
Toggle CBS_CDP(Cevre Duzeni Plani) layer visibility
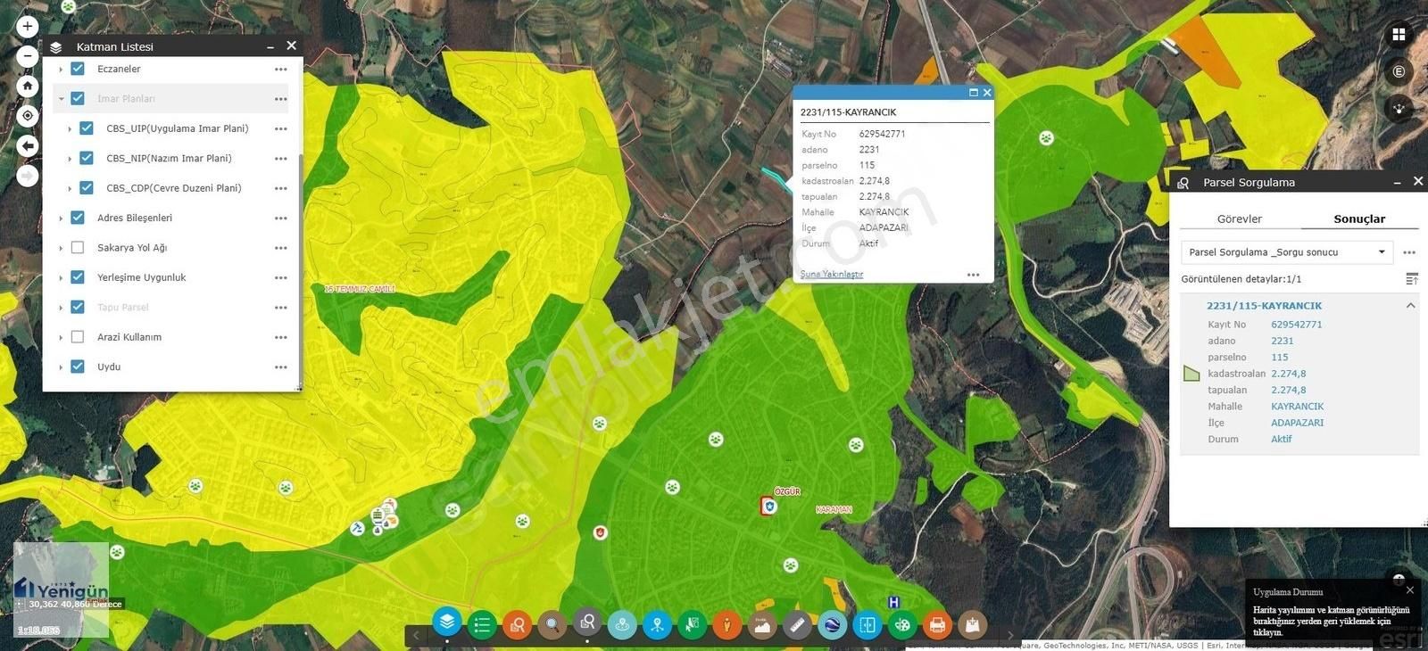click(x=87, y=188)
